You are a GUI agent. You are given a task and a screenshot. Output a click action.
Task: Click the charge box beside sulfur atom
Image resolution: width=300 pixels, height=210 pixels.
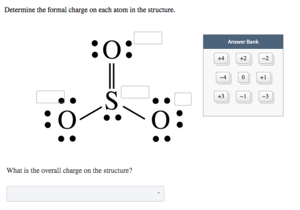[135, 92]
